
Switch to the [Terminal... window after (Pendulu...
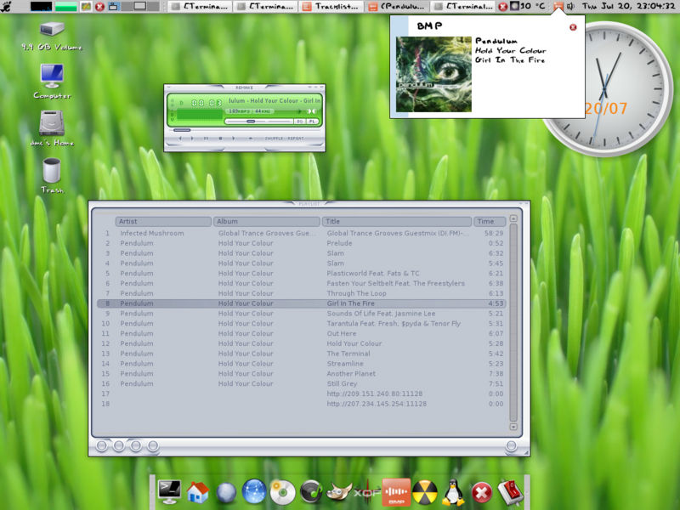coord(463,6)
